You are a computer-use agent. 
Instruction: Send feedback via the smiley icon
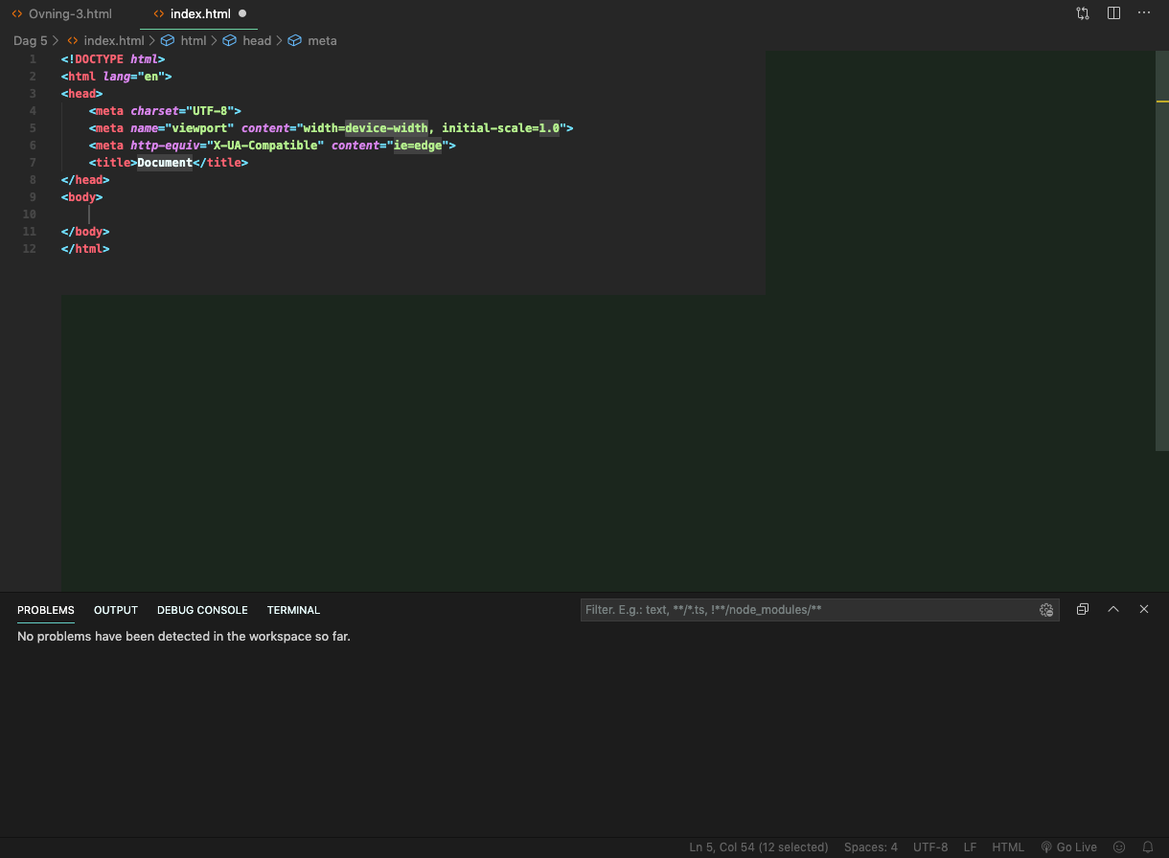(1119, 847)
